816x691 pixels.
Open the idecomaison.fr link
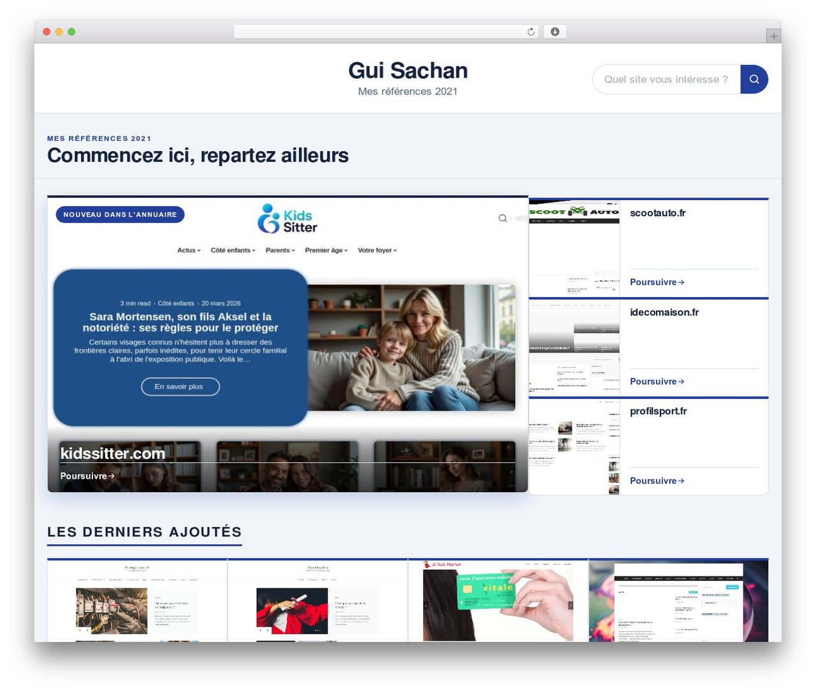664,312
